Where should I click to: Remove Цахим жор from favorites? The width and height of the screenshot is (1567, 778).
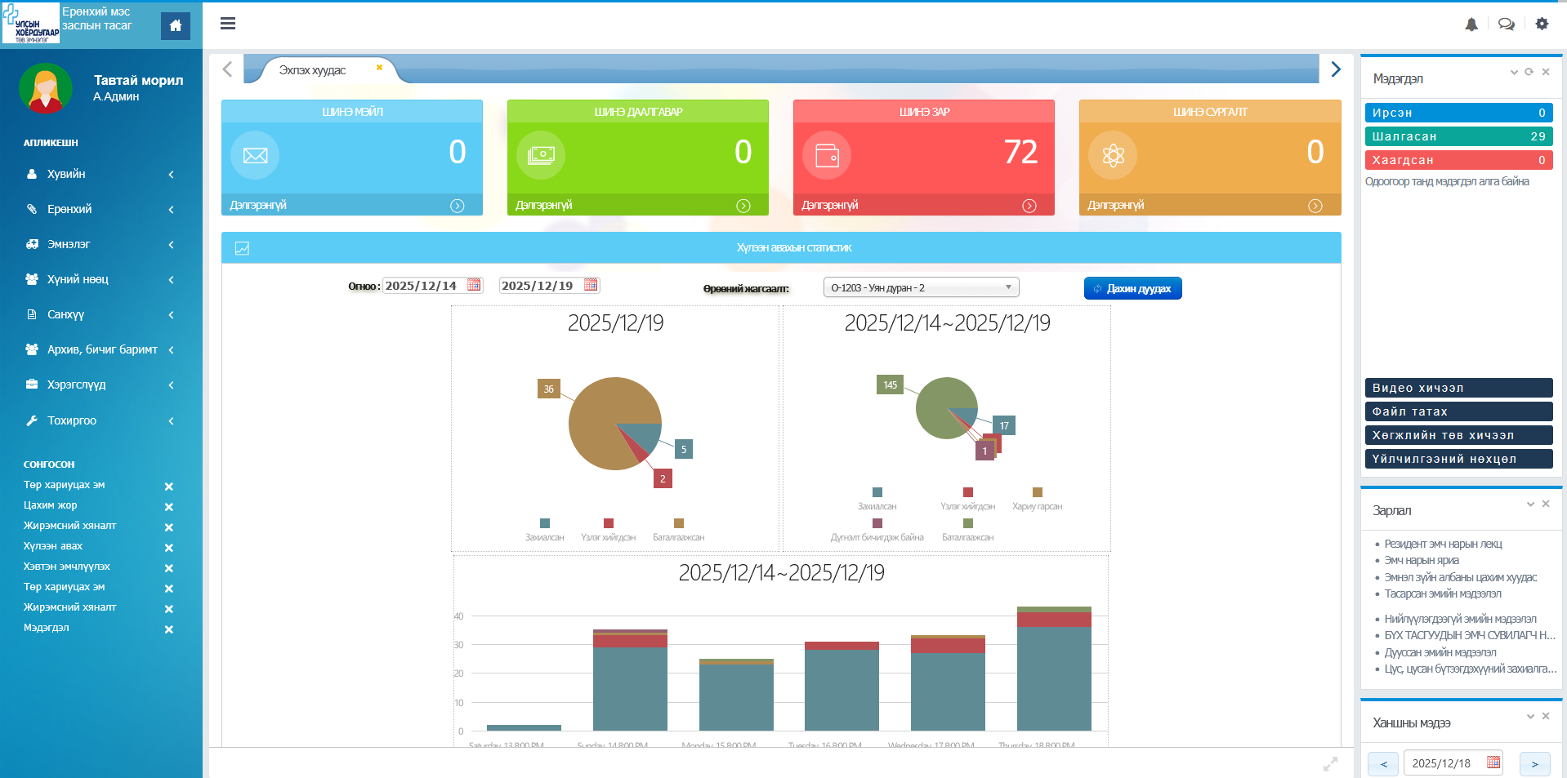point(168,507)
